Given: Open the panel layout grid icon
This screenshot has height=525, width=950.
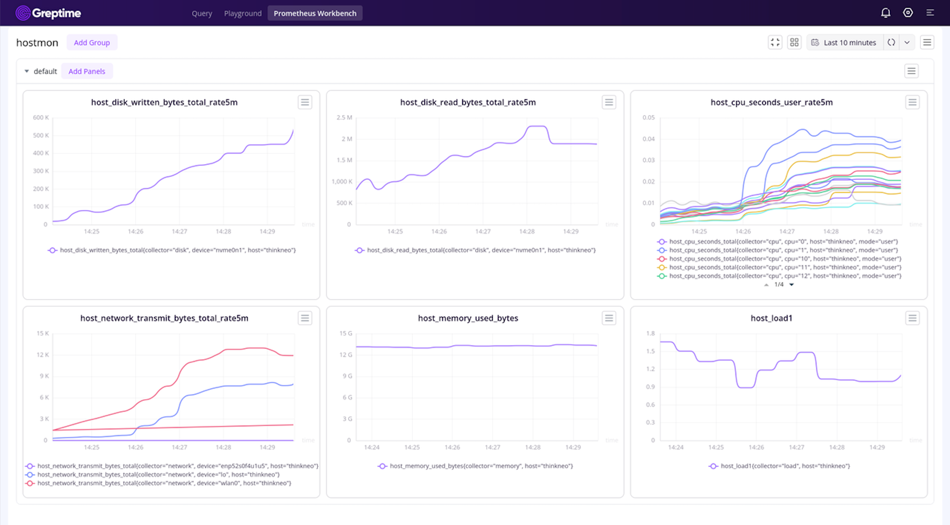Looking at the screenshot, I should 794,42.
